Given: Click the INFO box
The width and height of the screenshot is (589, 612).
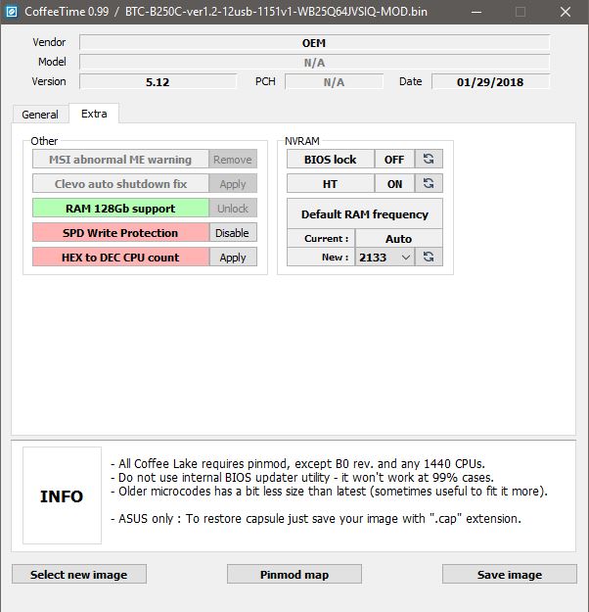Looking at the screenshot, I should click(62, 495).
